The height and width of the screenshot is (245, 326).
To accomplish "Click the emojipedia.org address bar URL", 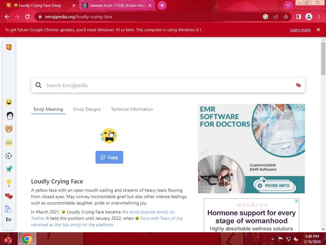I will pyautogui.click(x=79, y=17).
